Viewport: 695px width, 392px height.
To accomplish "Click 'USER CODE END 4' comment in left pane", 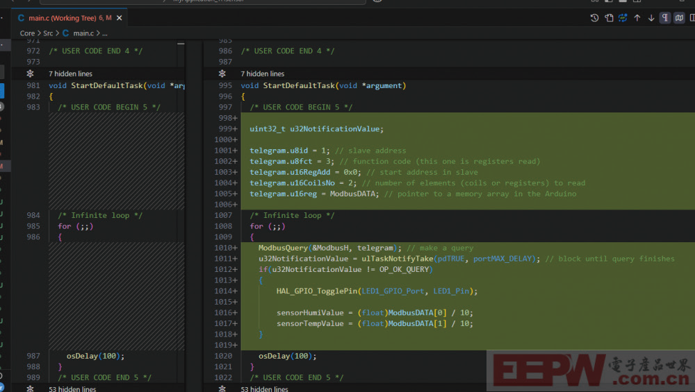I will 96,51.
